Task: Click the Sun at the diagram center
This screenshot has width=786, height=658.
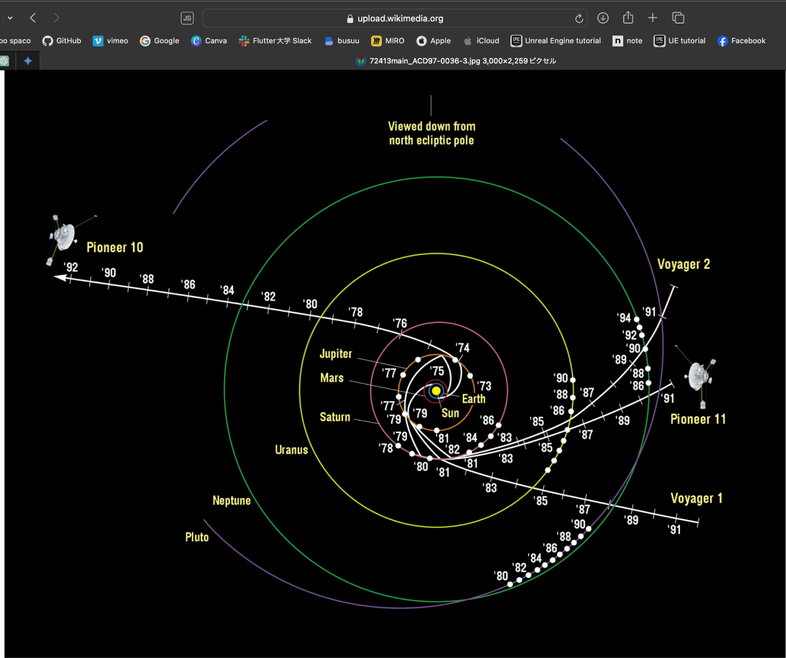Action: [436, 391]
